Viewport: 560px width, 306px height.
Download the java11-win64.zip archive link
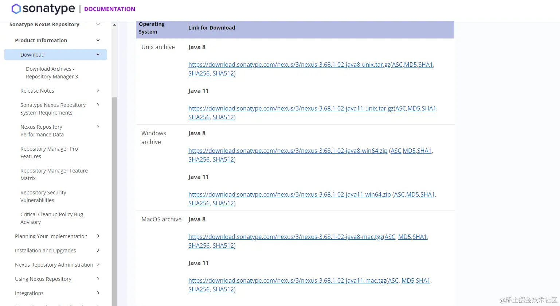290,194
